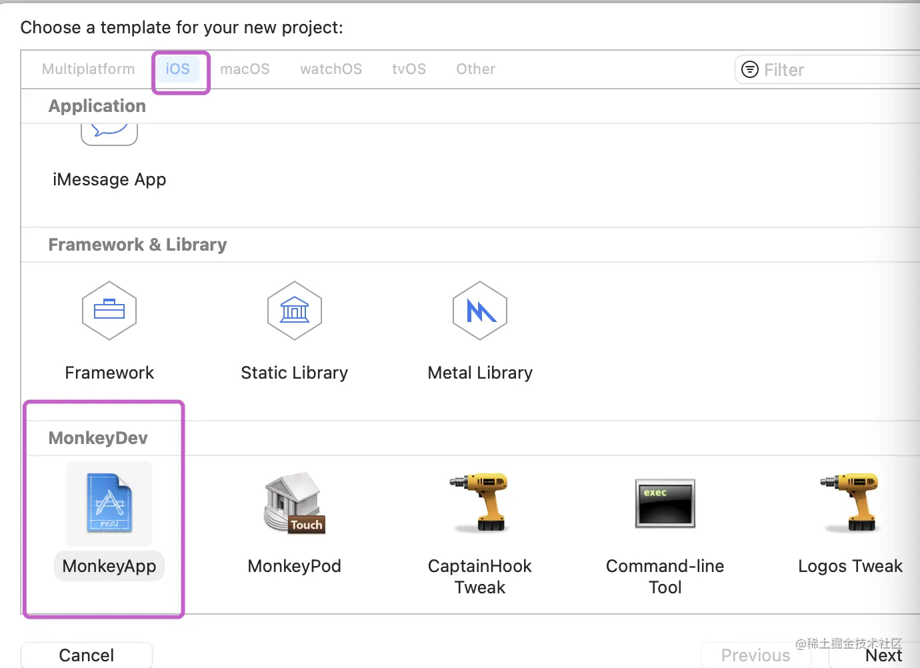Screen dimensions: 920x668
Task: Pick the Static Library template icon
Action: 295,311
